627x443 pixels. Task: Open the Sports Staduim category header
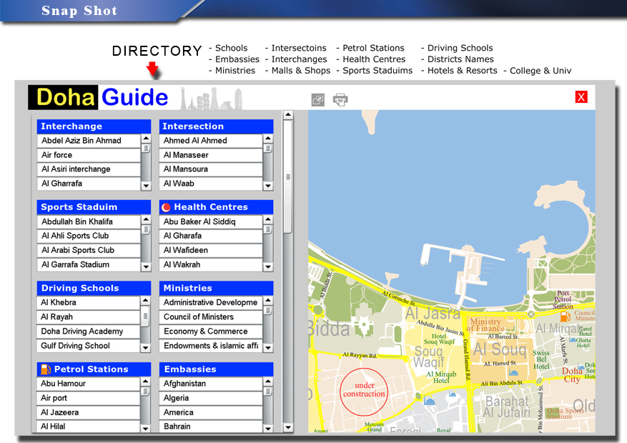point(94,207)
